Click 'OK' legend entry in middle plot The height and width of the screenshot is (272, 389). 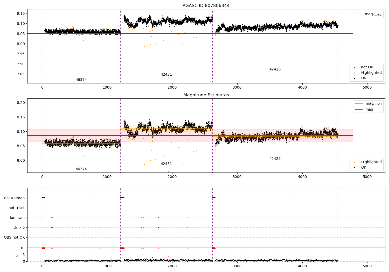(360, 168)
